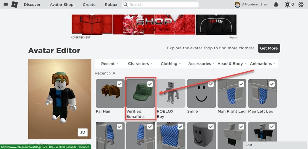Open Avatar Shop in top navigation
This screenshot has height=149, width=308.
tap(61, 4)
